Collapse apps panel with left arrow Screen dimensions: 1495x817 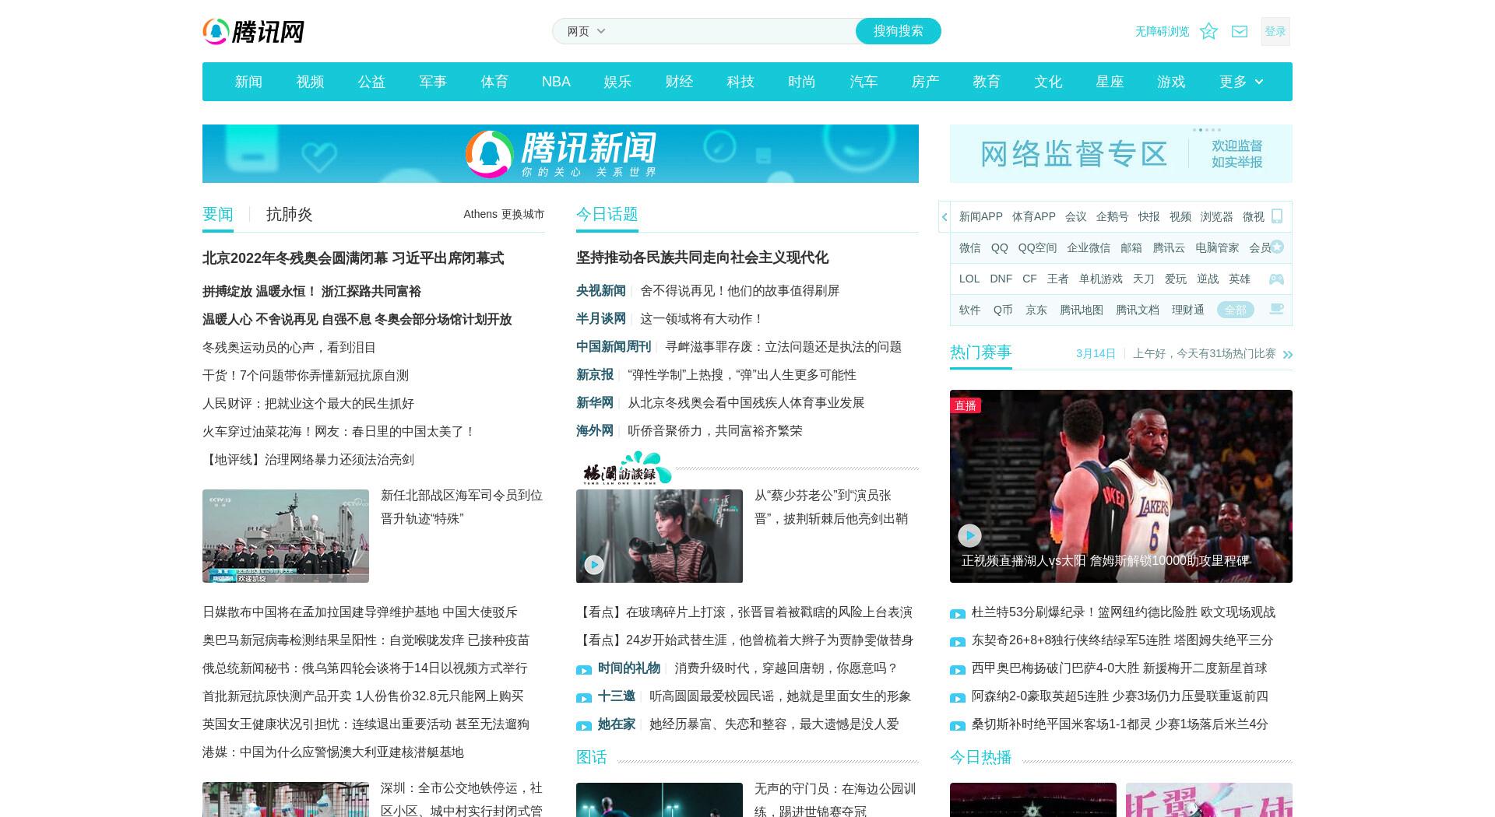coord(944,217)
